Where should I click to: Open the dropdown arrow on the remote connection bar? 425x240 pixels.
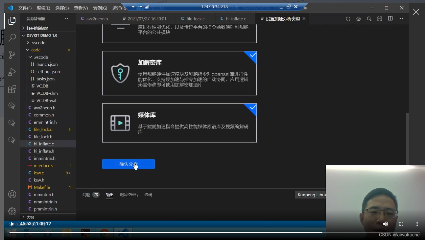133,7
